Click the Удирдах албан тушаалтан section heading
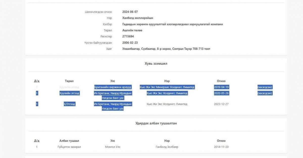 [x=156, y=123]
